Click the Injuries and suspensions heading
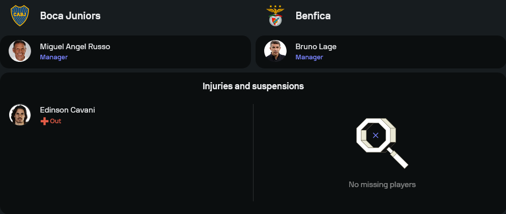Viewport: 506px width, 214px height. pyautogui.click(x=253, y=86)
